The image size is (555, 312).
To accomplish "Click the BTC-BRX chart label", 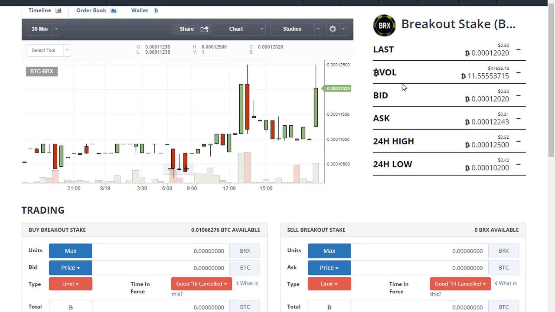I will pos(42,71).
